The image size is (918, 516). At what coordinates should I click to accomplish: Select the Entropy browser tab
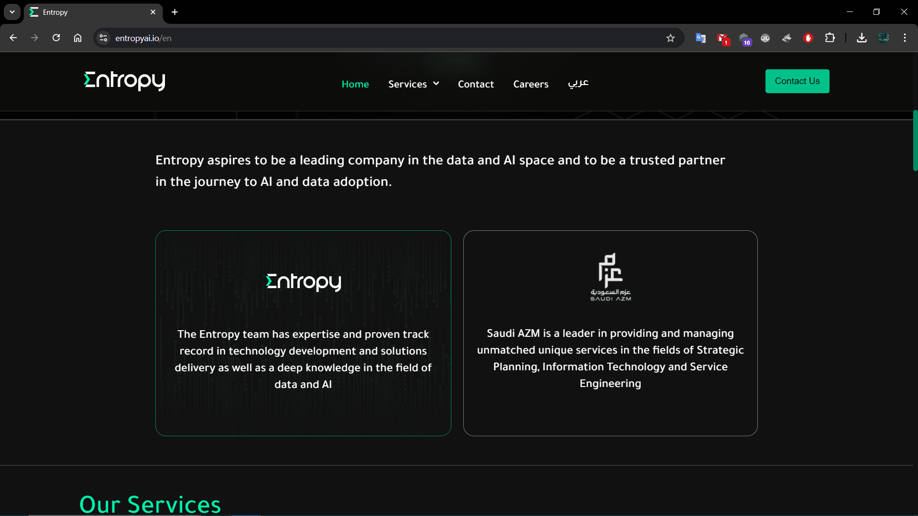coord(93,12)
